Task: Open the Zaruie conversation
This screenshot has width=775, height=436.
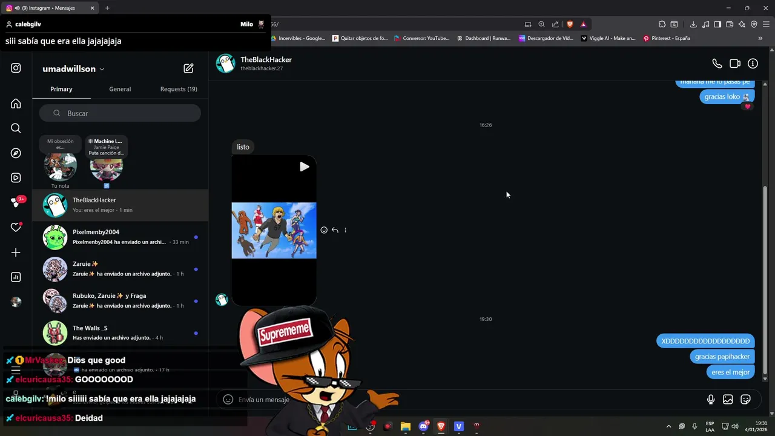Action: click(120, 269)
